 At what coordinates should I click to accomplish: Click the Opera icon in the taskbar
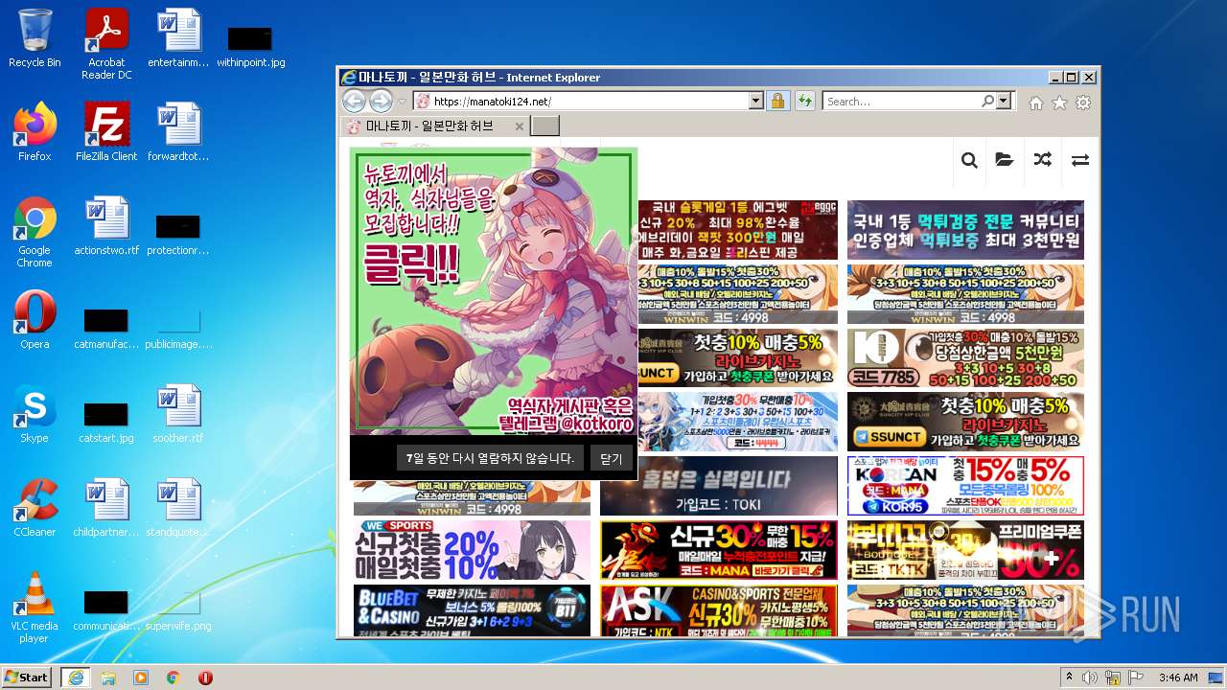click(205, 678)
